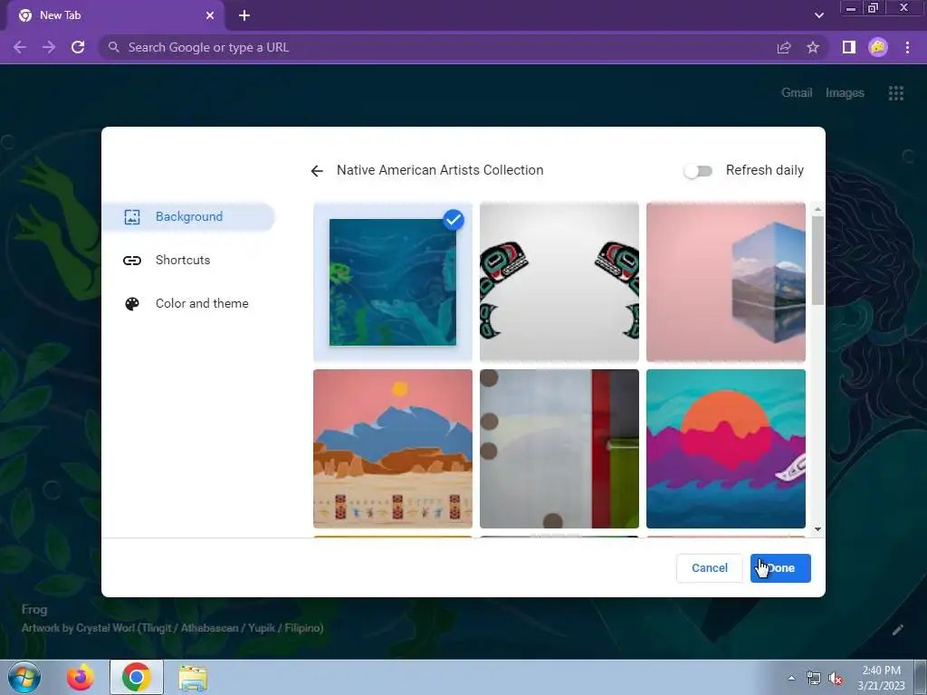
Task: Click the dialog's vertical scrollbar thumb
Action: 817,260
